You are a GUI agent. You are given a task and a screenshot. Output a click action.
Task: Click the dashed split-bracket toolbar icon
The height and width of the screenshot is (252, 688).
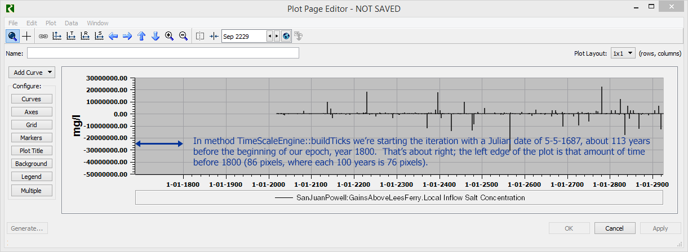tap(200, 36)
